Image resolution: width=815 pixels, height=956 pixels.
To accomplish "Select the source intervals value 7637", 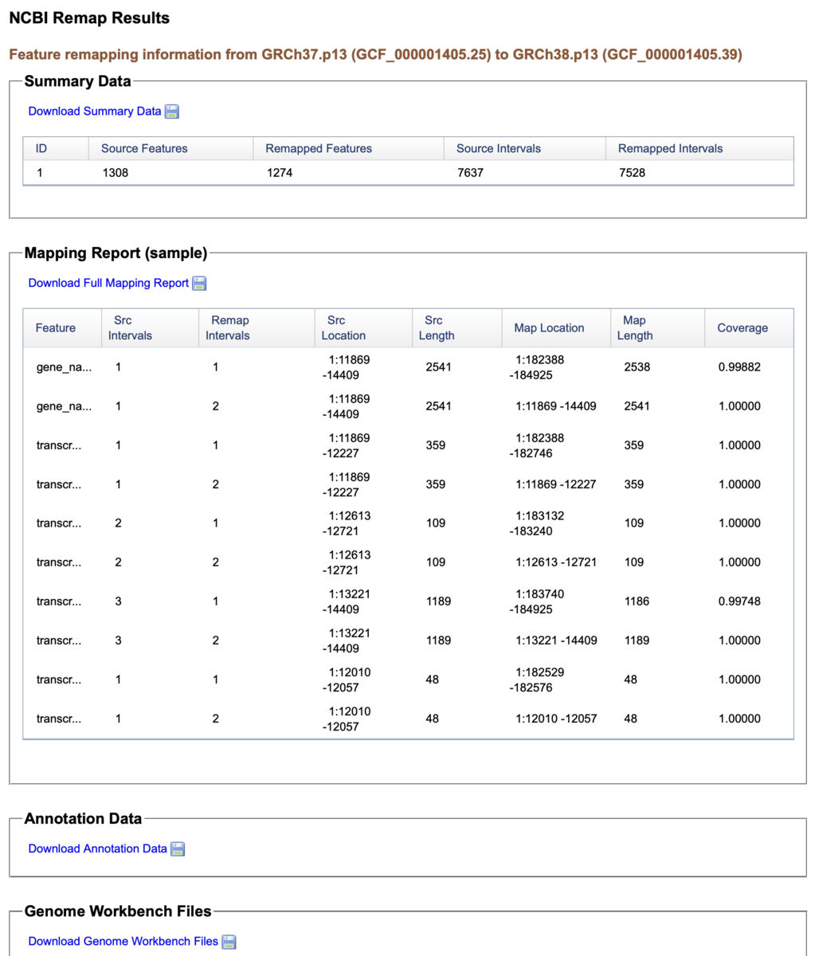I will (x=470, y=172).
